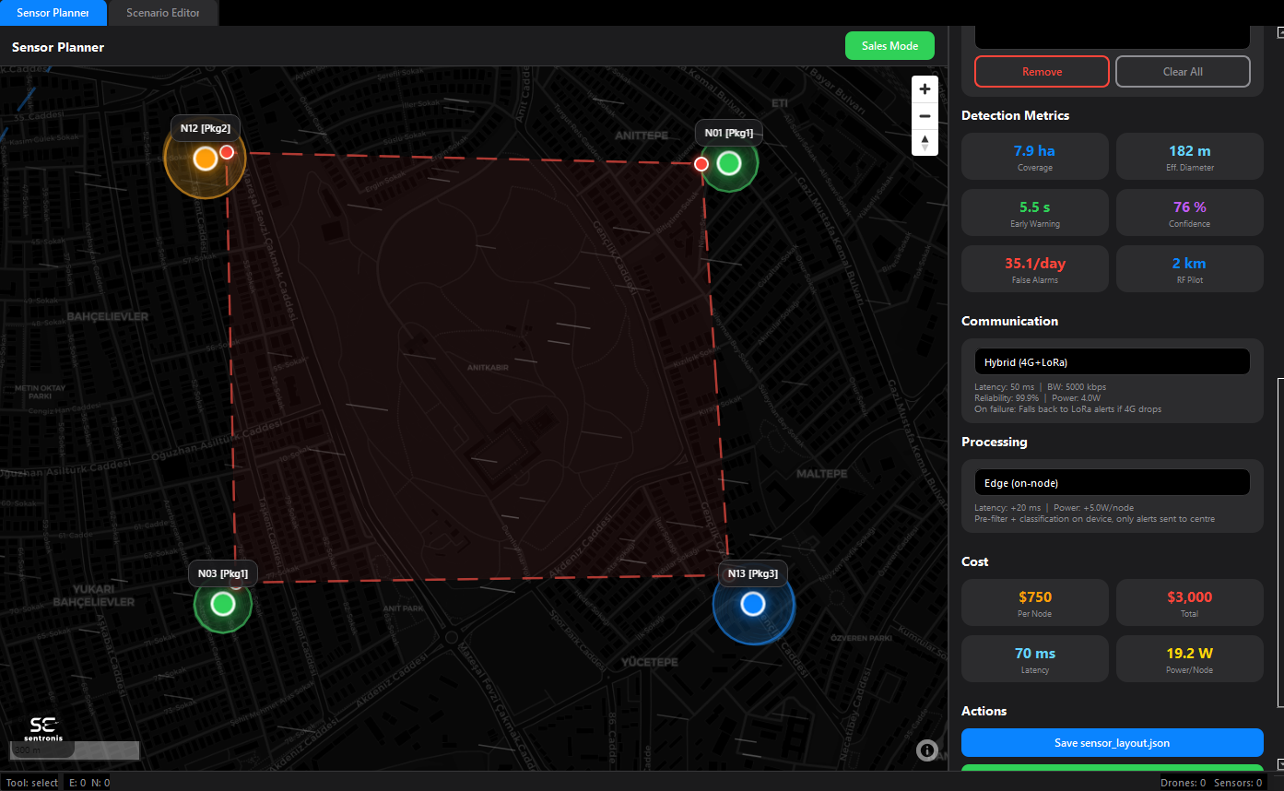Open the Communication dropdown showing Hybrid (4G+LoRa)
The image size is (1284, 791).
[1112, 362]
